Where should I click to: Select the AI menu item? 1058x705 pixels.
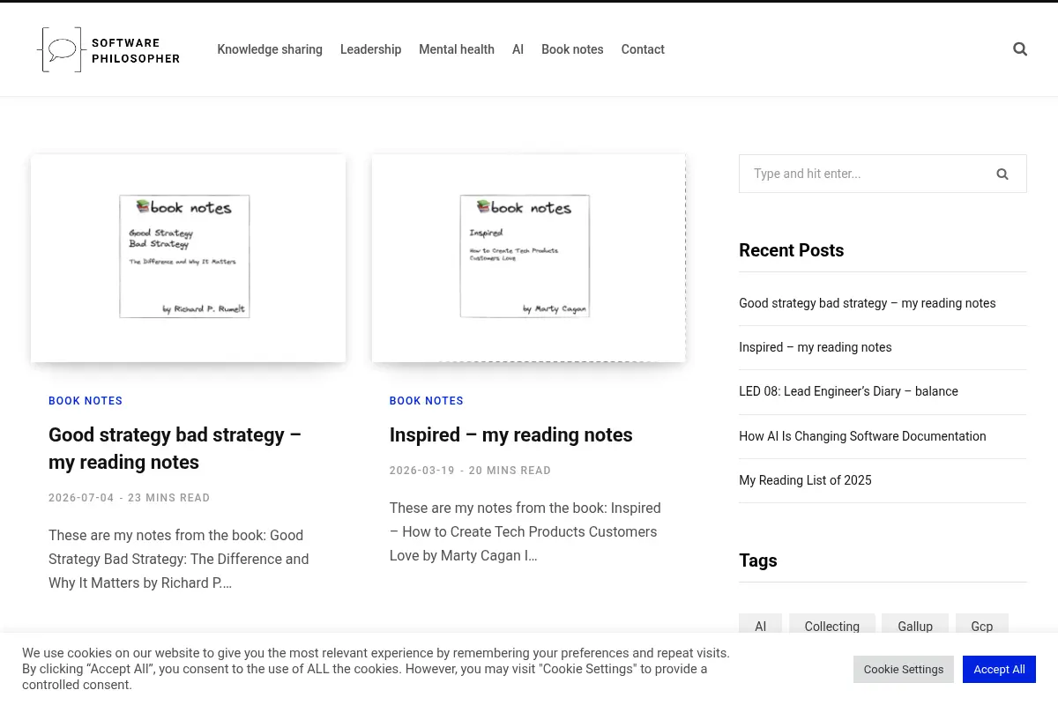pos(518,49)
